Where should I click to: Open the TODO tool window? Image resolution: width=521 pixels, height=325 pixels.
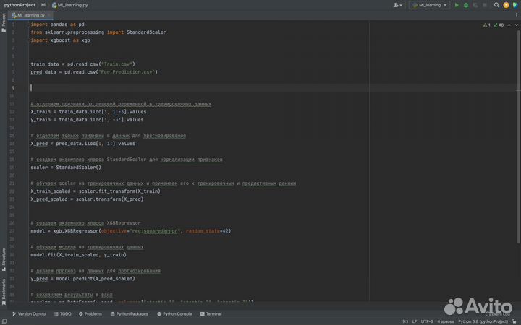[63, 313]
